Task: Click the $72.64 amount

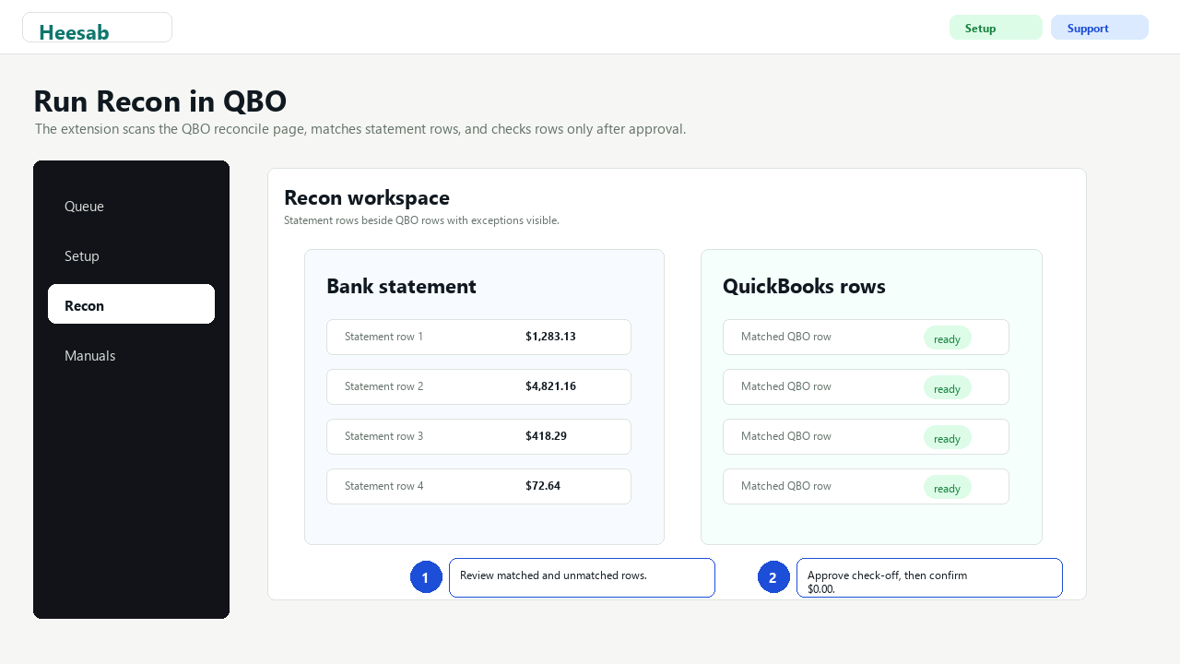Action: point(543,486)
